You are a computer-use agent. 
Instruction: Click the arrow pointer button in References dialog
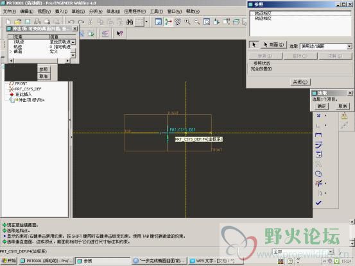coord(254,44)
